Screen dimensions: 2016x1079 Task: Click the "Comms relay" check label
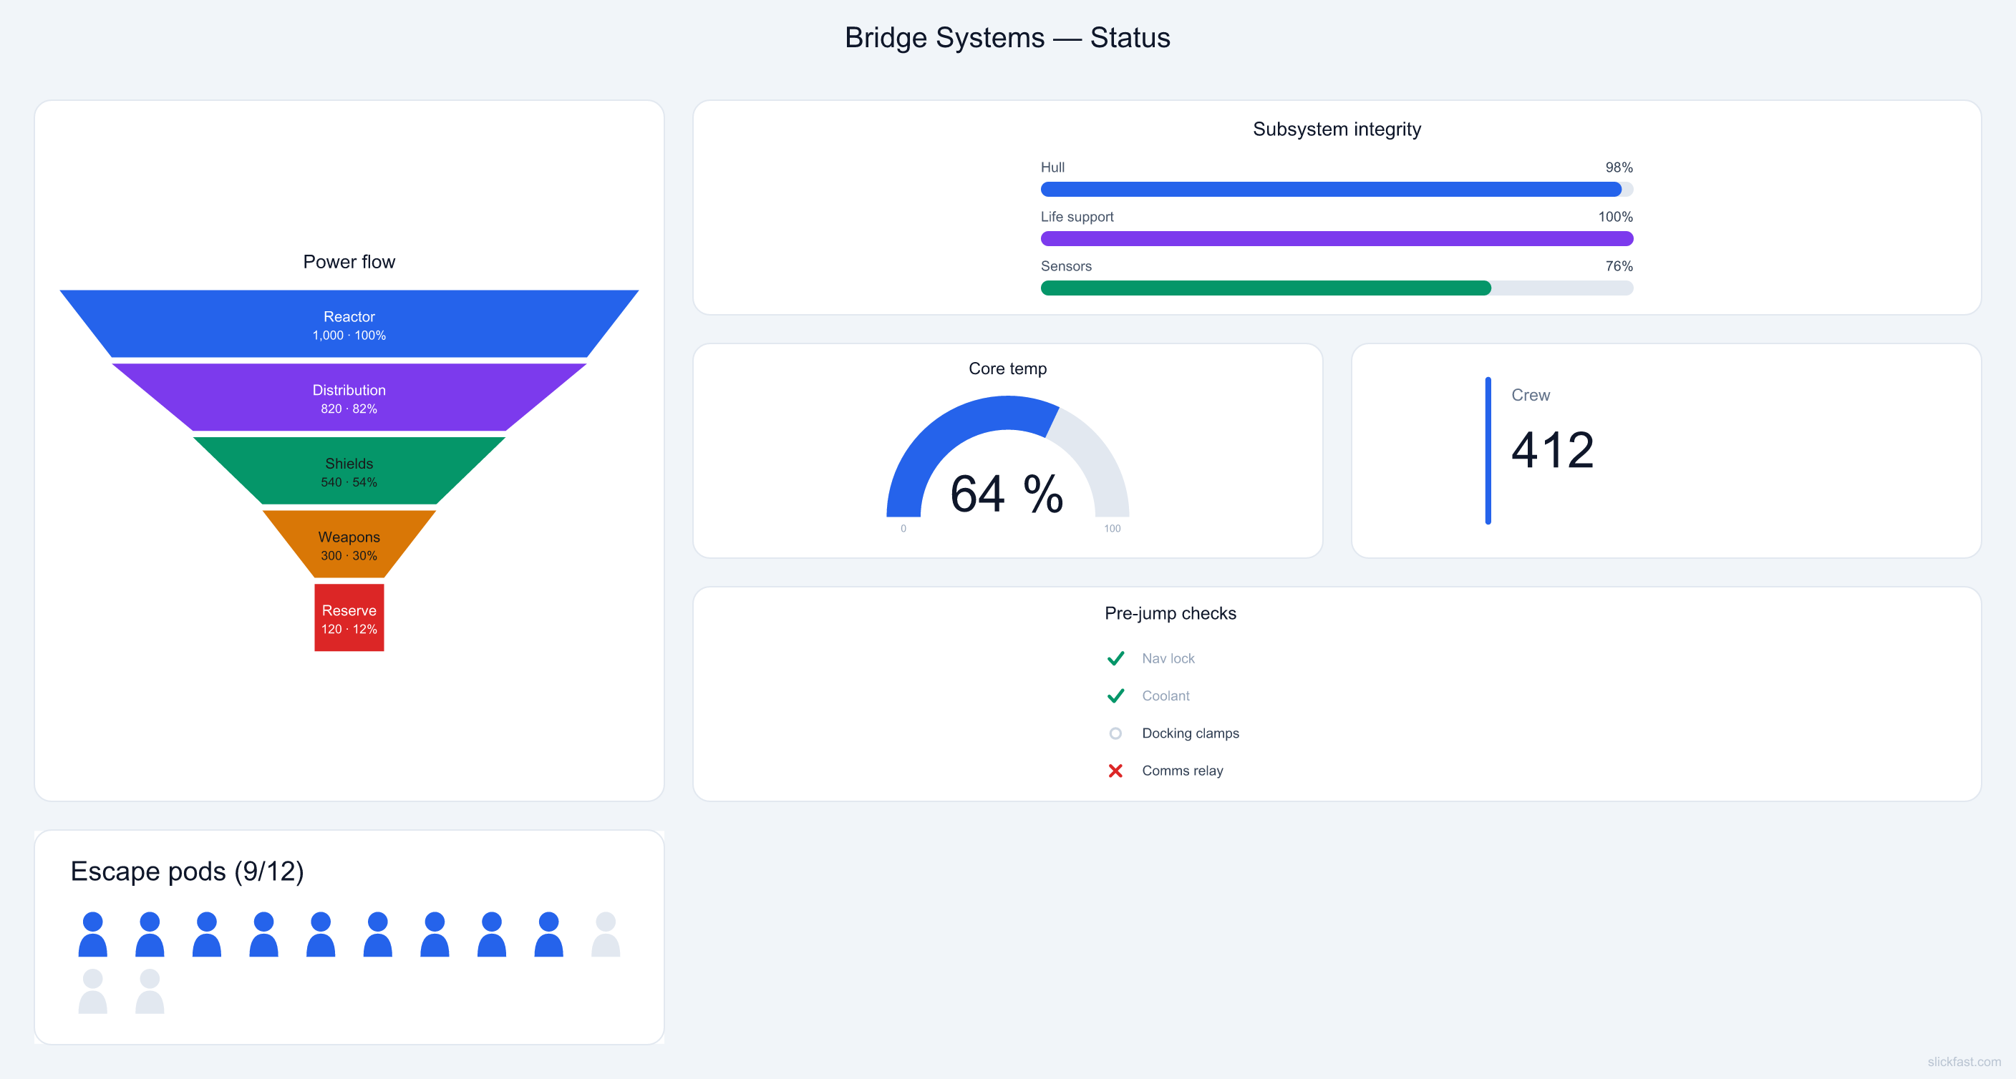tap(1182, 771)
